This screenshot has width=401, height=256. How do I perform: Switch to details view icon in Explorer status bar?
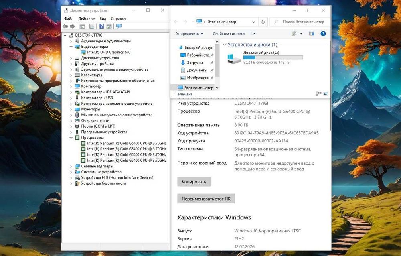319,94
